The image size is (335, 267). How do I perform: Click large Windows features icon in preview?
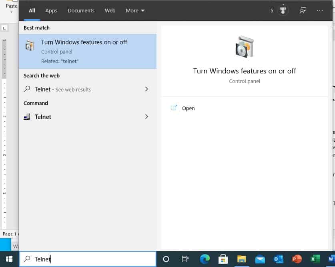(245, 47)
